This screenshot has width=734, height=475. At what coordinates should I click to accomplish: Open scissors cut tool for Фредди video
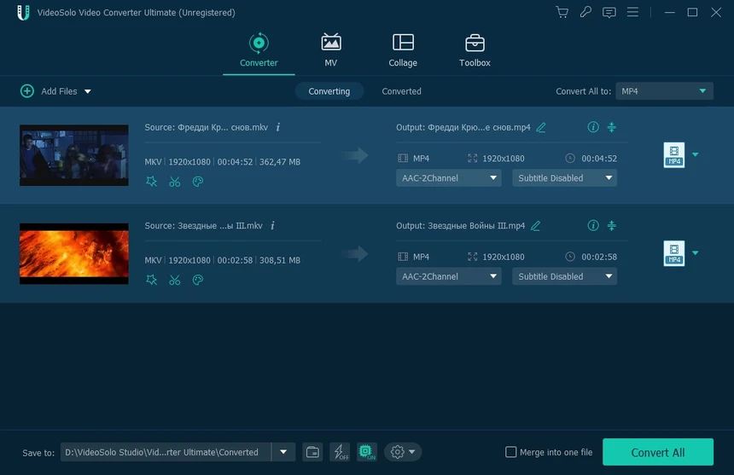(x=175, y=182)
